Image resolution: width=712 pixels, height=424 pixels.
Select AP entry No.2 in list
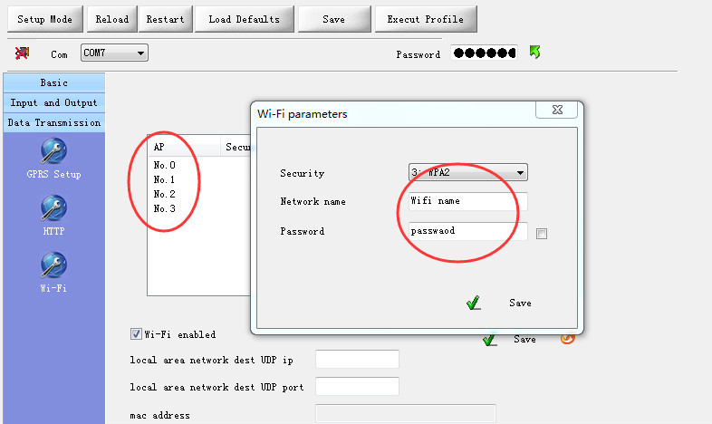pos(164,195)
